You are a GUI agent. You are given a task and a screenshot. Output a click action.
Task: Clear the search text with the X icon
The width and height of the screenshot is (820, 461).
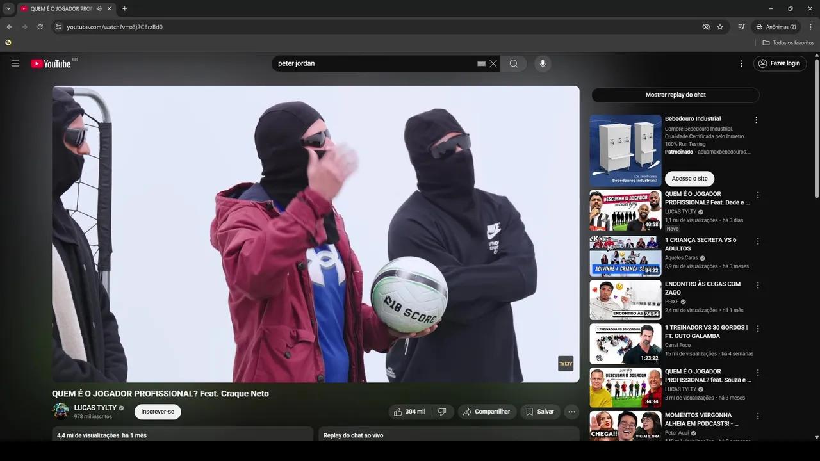(493, 63)
